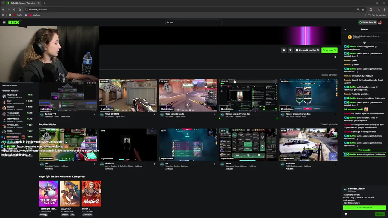Click the chat emote icon at bottom
This screenshot has height=218, width=388.
coord(346,214)
